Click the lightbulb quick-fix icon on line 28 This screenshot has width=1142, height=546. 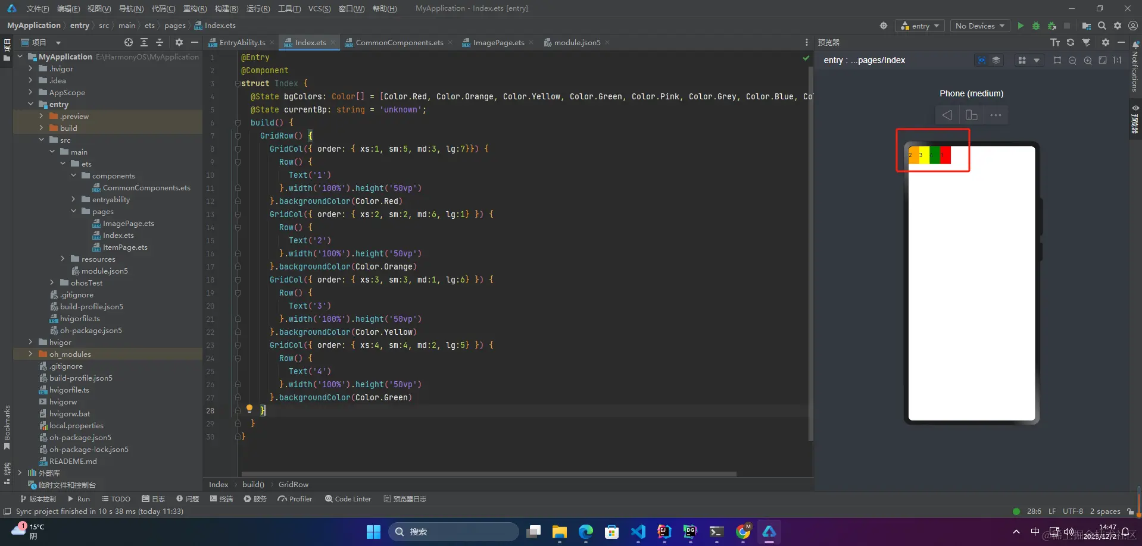(x=249, y=409)
